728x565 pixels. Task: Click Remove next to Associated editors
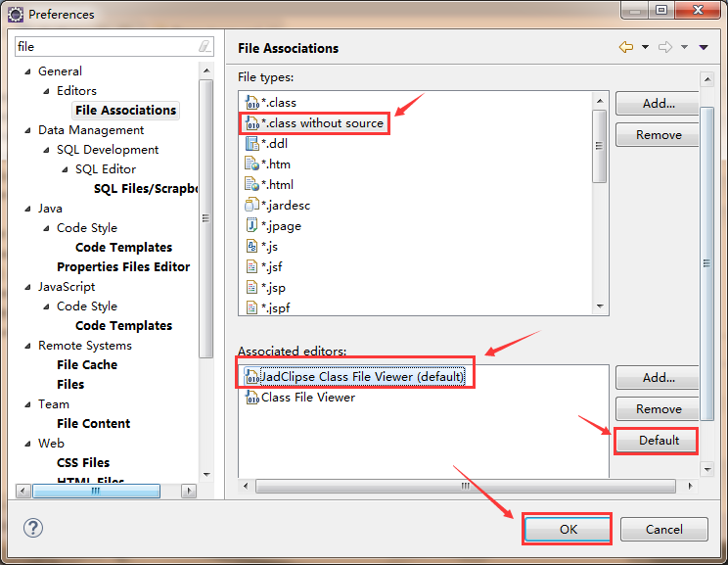(x=658, y=409)
